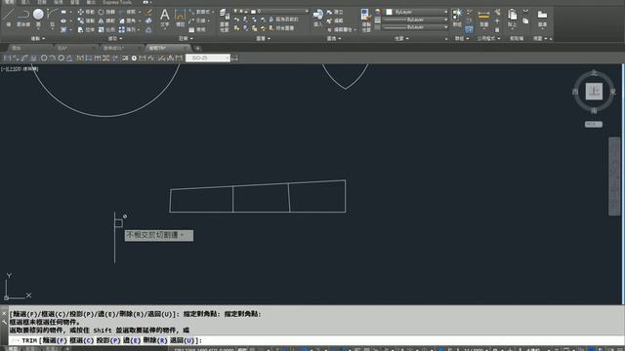Click Make Current (設為目前的) layer button
This screenshot has height=351, width=625.
[x=284, y=19]
